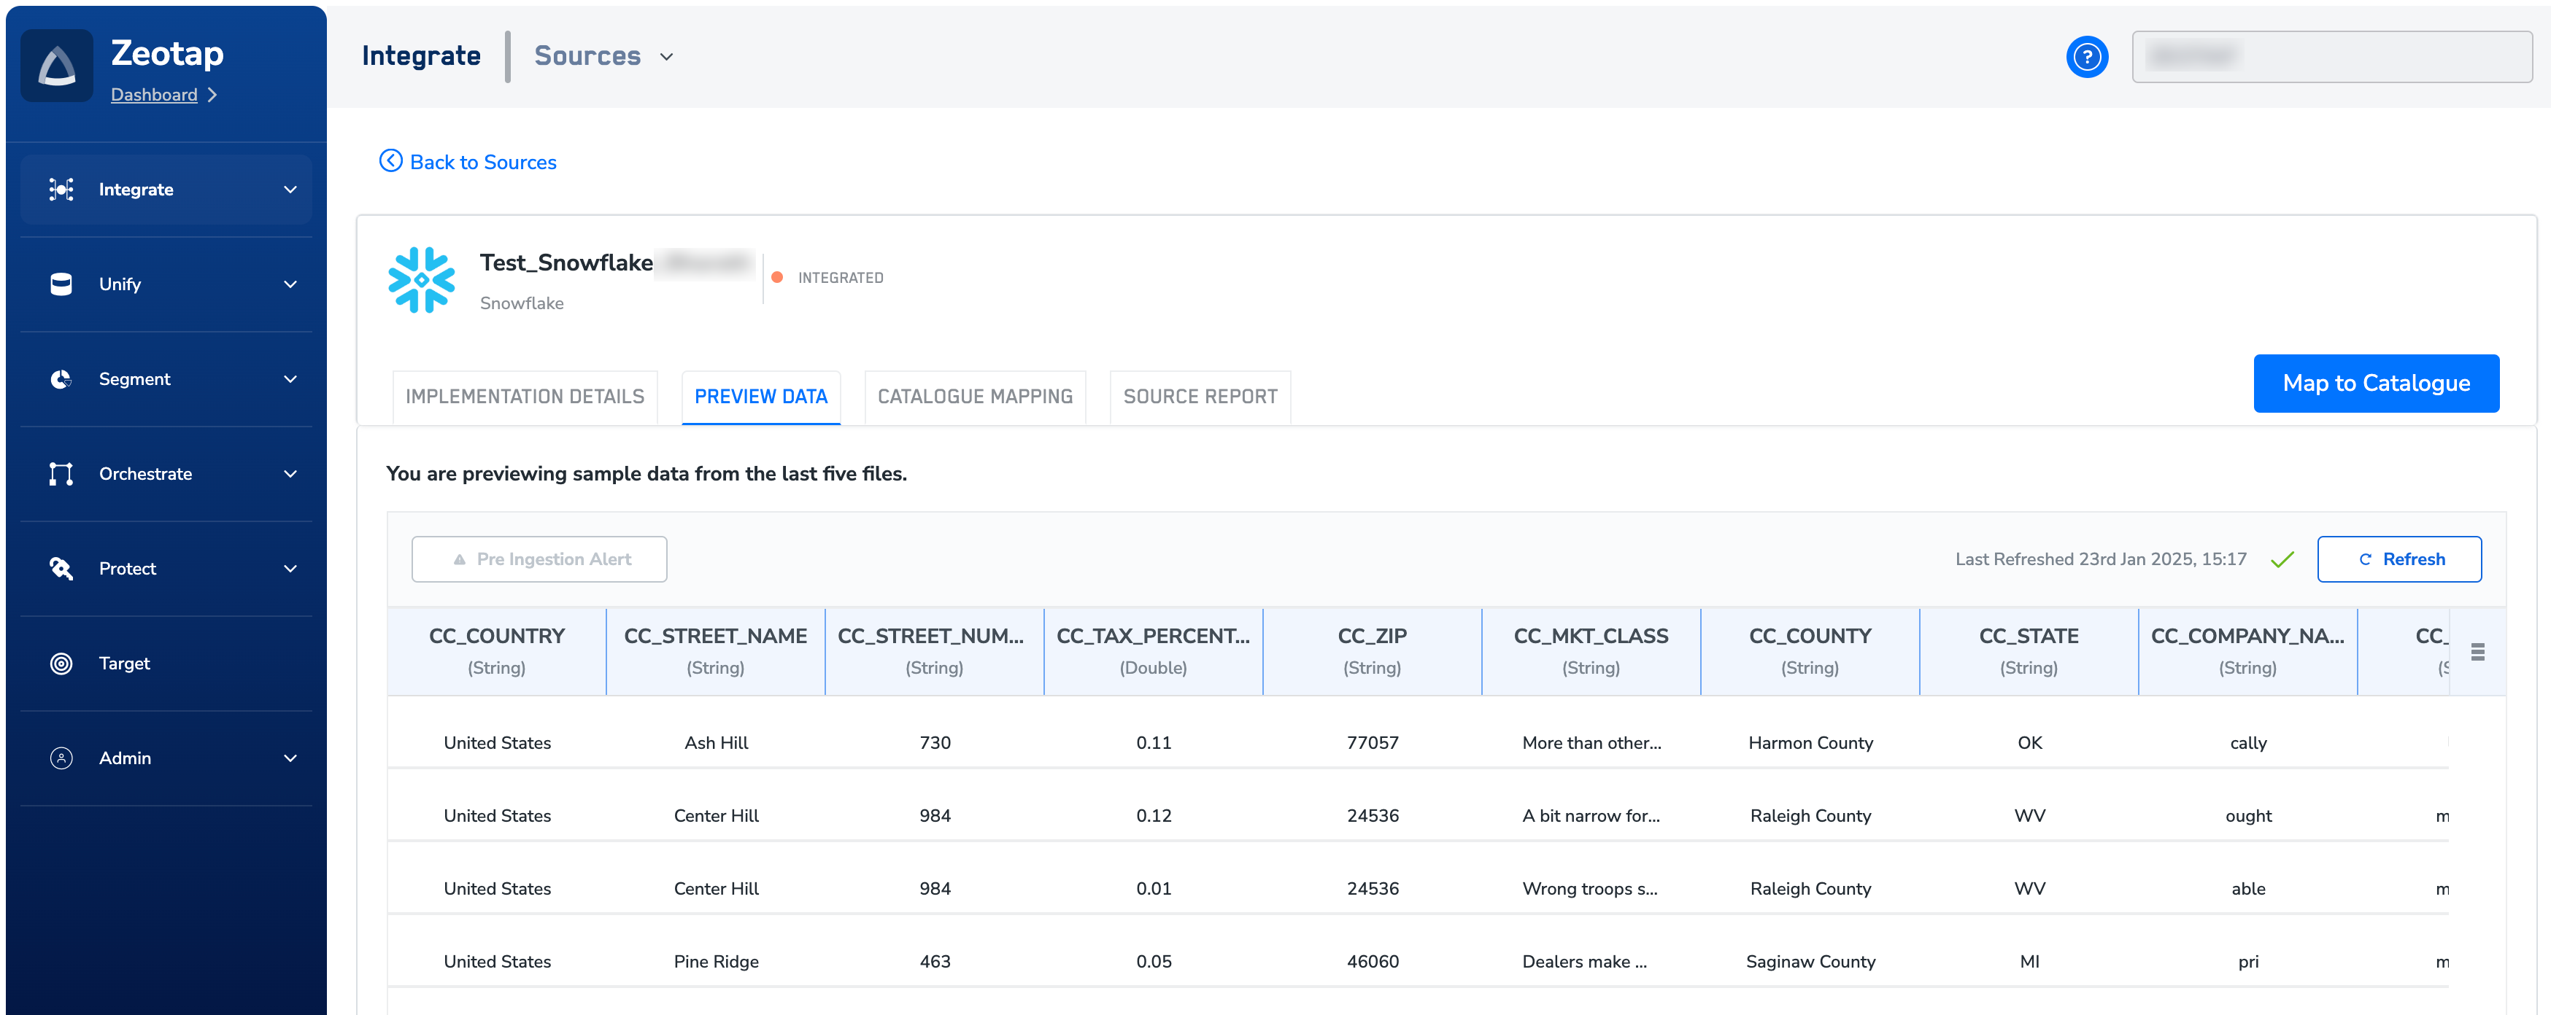Click the Snowflake source logo
This screenshot has height=1015, width=2551.
422,280
